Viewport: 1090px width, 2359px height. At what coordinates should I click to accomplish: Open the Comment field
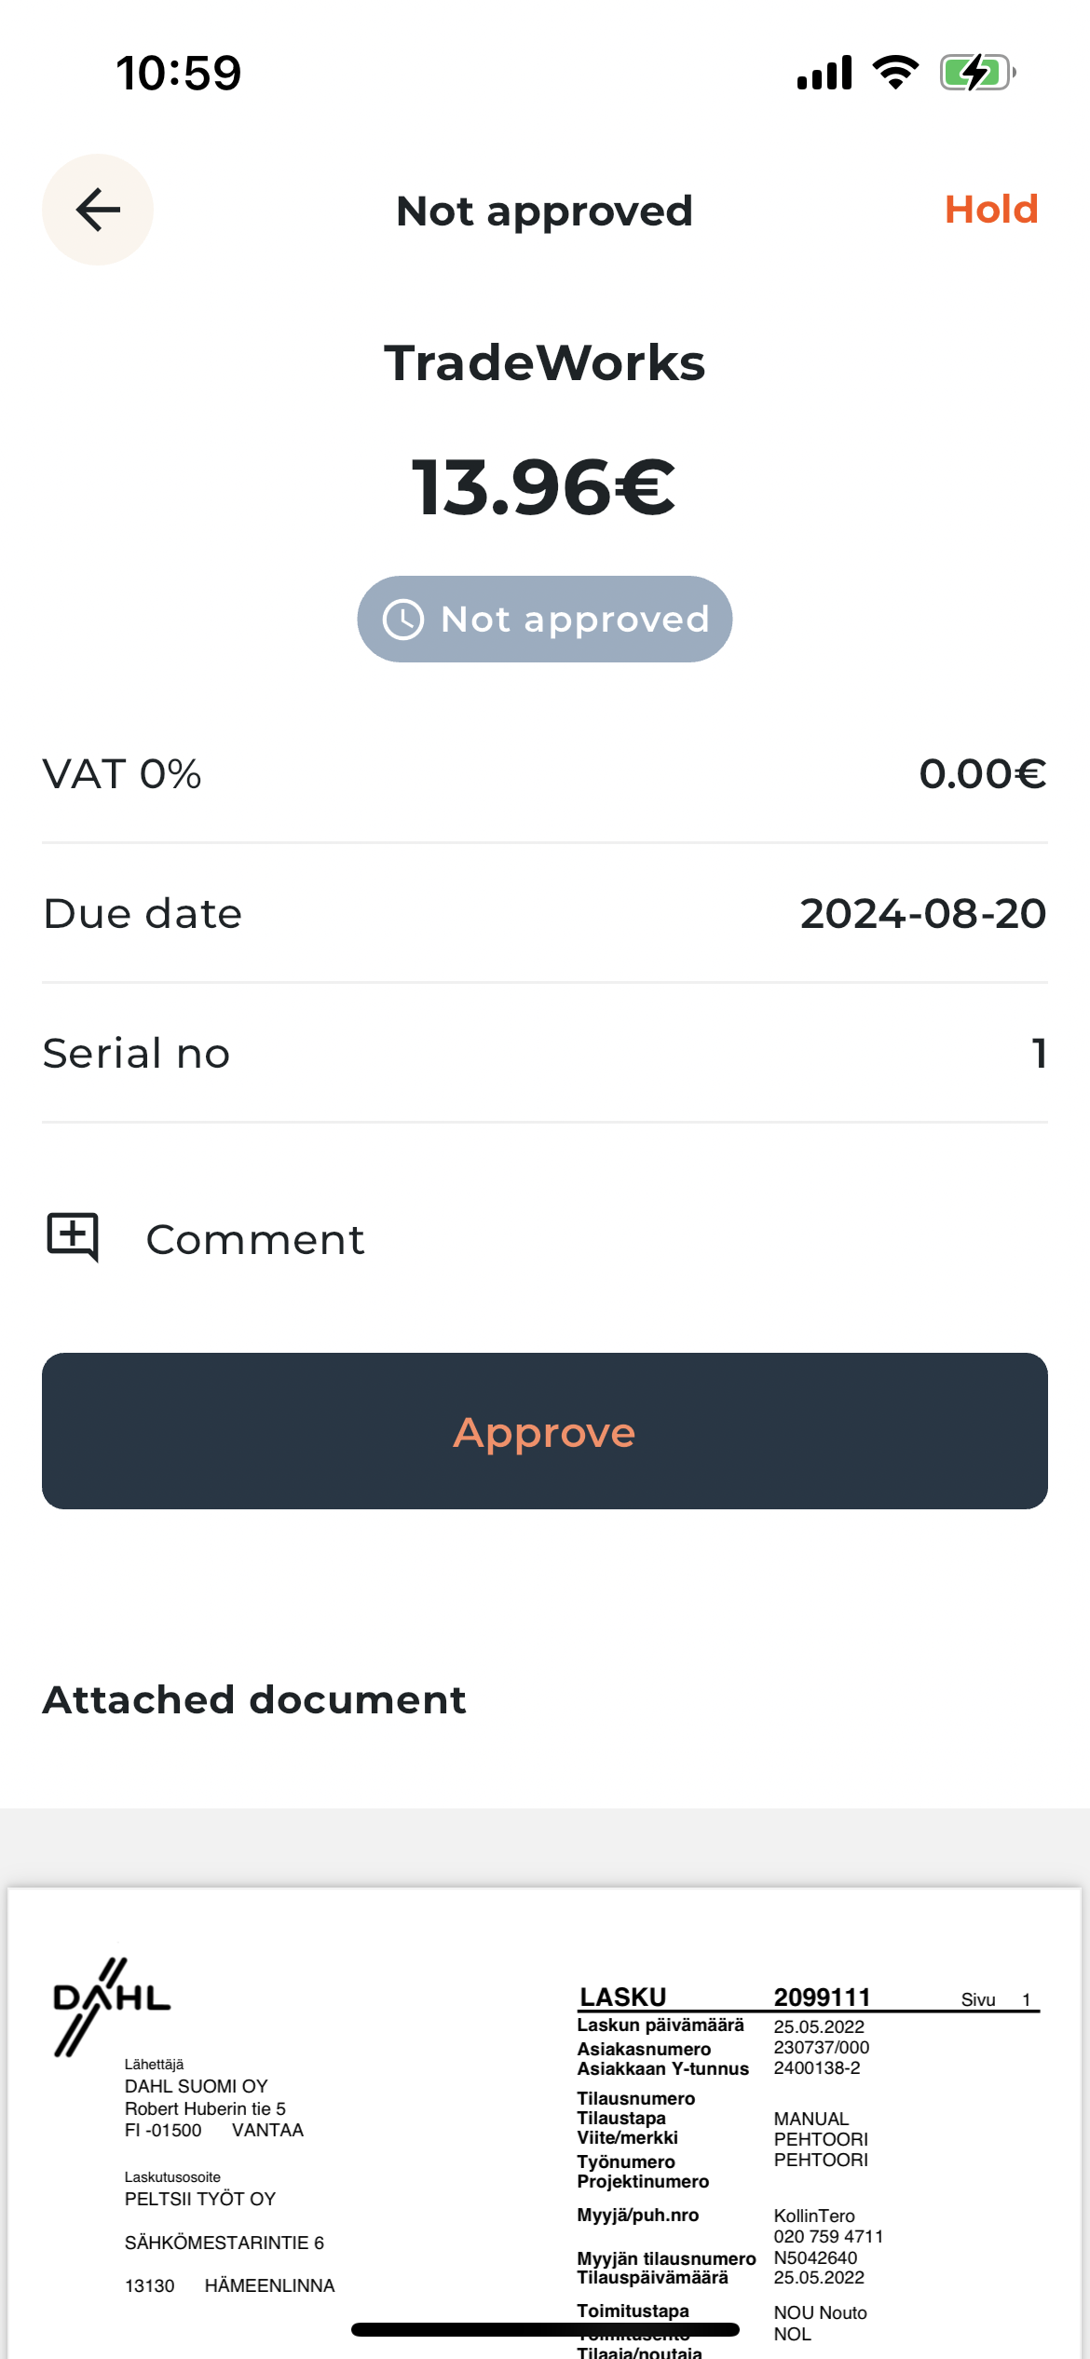[x=255, y=1240]
